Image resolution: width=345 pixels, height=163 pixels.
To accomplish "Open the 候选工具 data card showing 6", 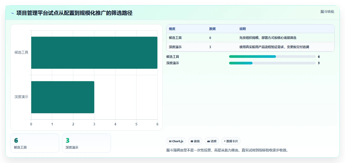I will click(x=35, y=143).
